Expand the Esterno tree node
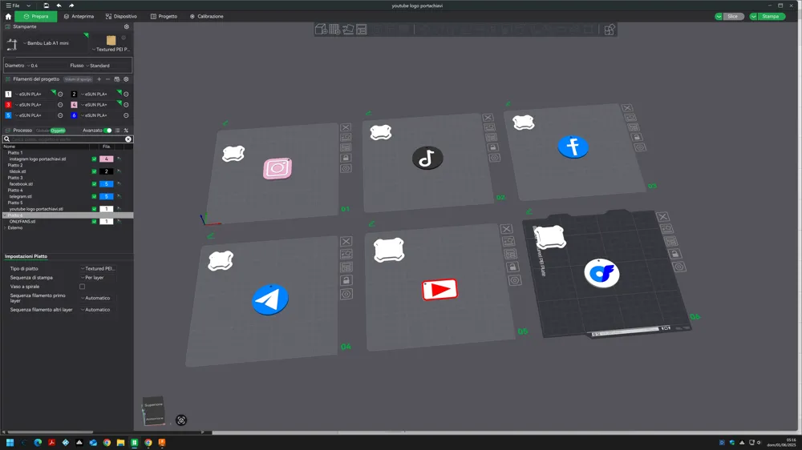Image resolution: width=802 pixels, height=450 pixels. [x=6, y=228]
